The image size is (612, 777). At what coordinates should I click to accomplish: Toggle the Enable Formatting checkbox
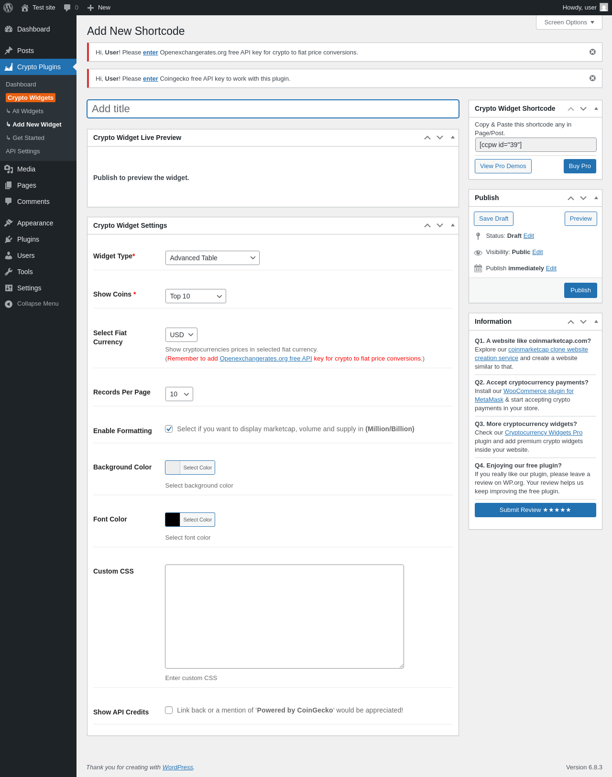pos(169,429)
